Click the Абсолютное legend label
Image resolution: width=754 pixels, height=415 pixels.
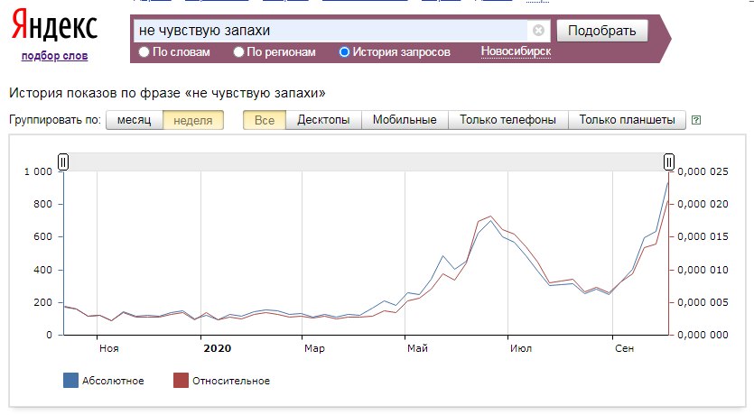pos(113,381)
